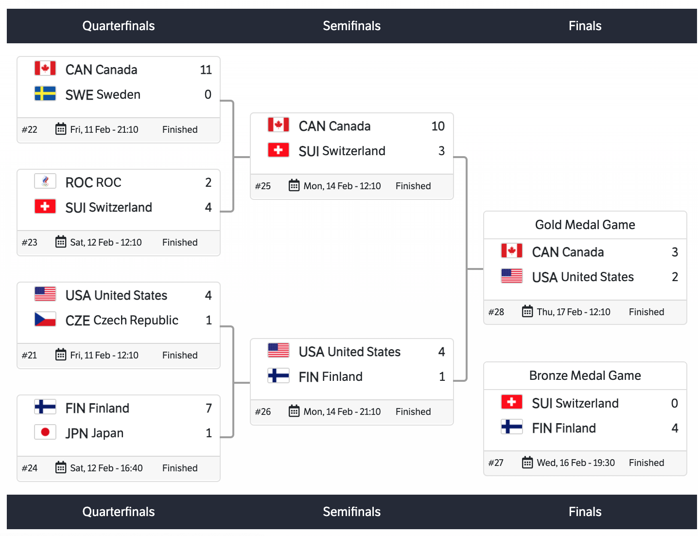Click FIN Finland team name in game #24
Viewport: 698px width, 536px height.
coord(97,408)
